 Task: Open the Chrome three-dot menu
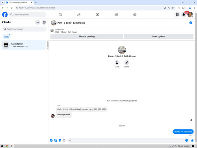194,8
